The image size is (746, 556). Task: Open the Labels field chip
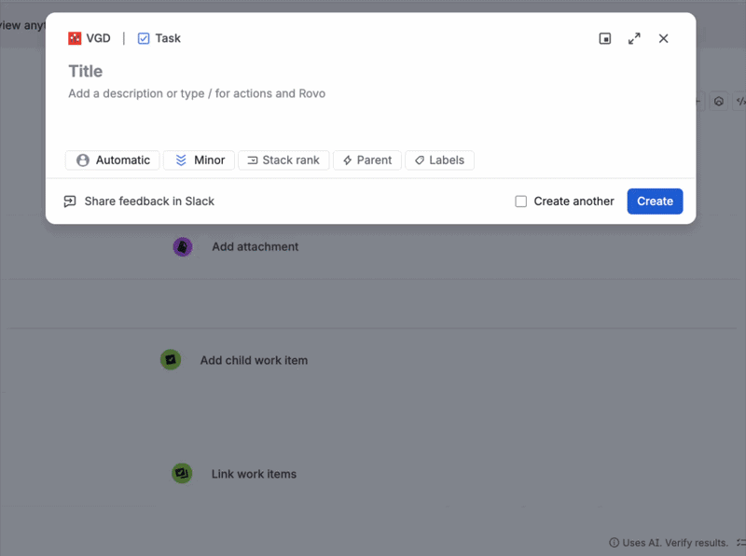coord(439,160)
